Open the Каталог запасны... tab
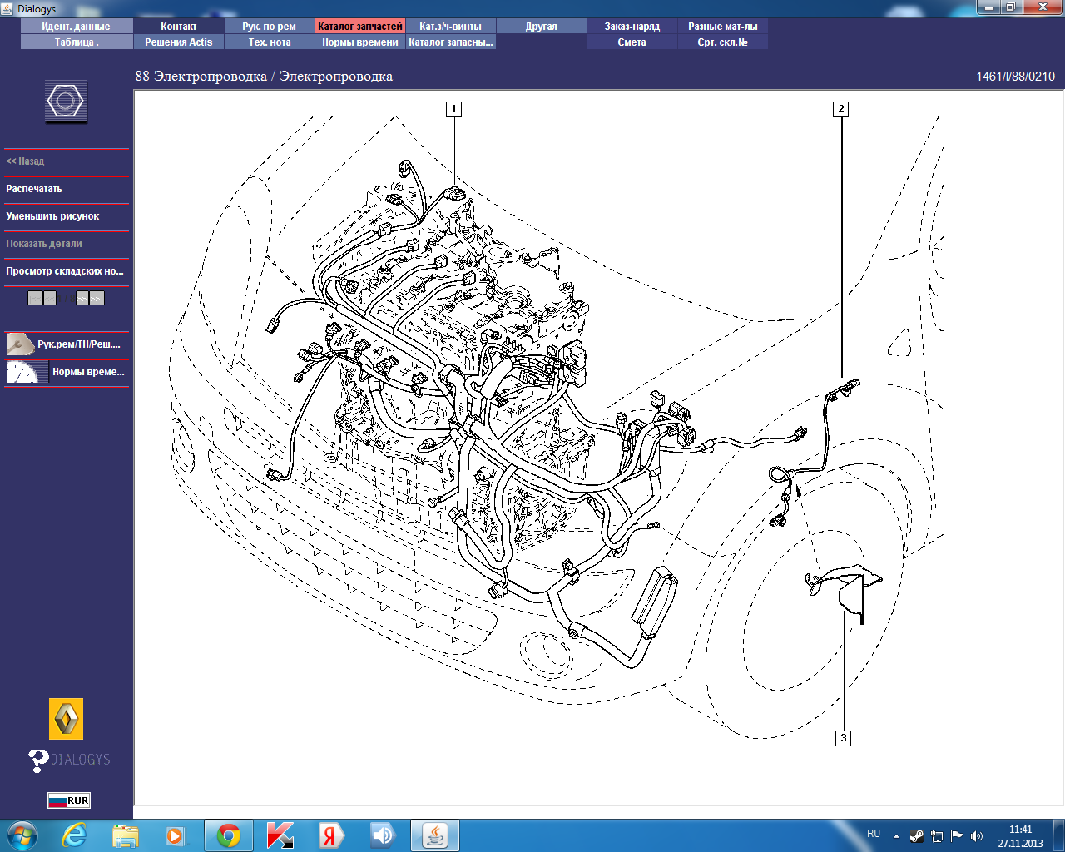The image size is (1065, 852). (x=451, y=42)
